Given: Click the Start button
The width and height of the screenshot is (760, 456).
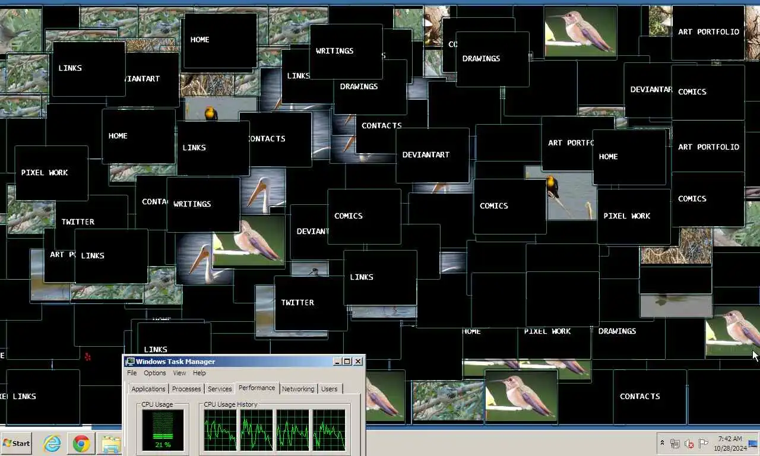Looking at the screenshot, I should pyautogui.click(x=16, y=443).
